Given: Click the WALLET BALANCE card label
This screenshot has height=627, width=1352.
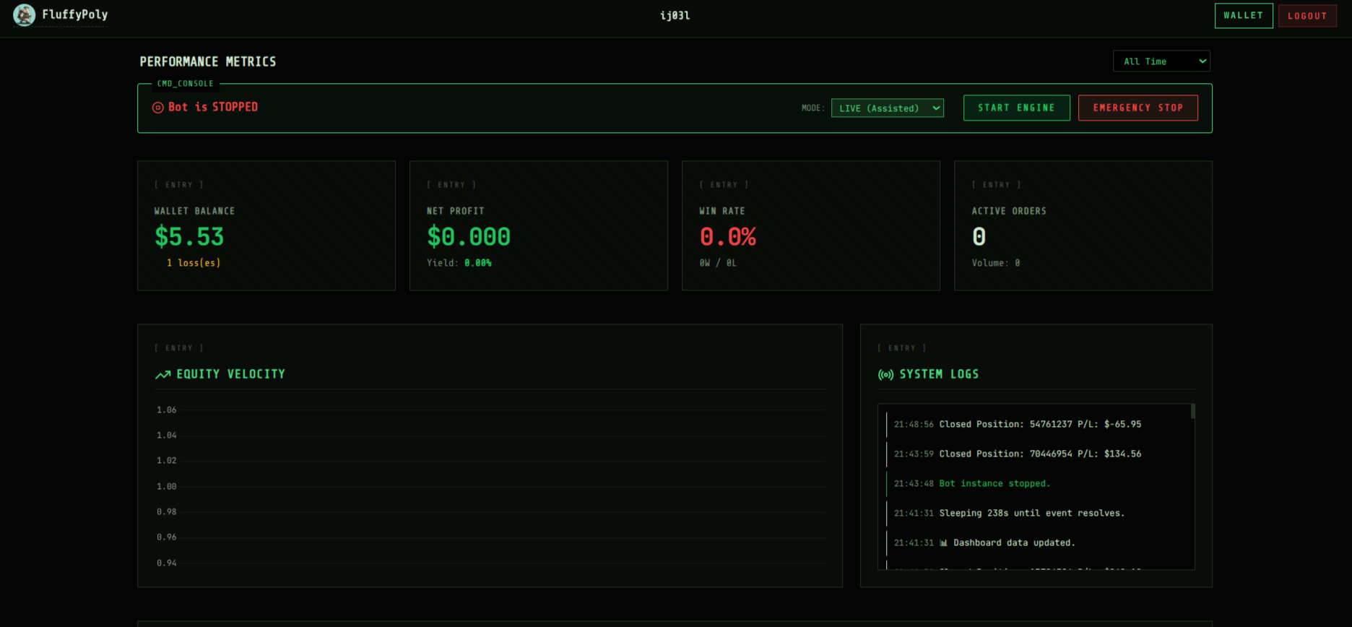Looking at the screenshot, I should 194,211.
